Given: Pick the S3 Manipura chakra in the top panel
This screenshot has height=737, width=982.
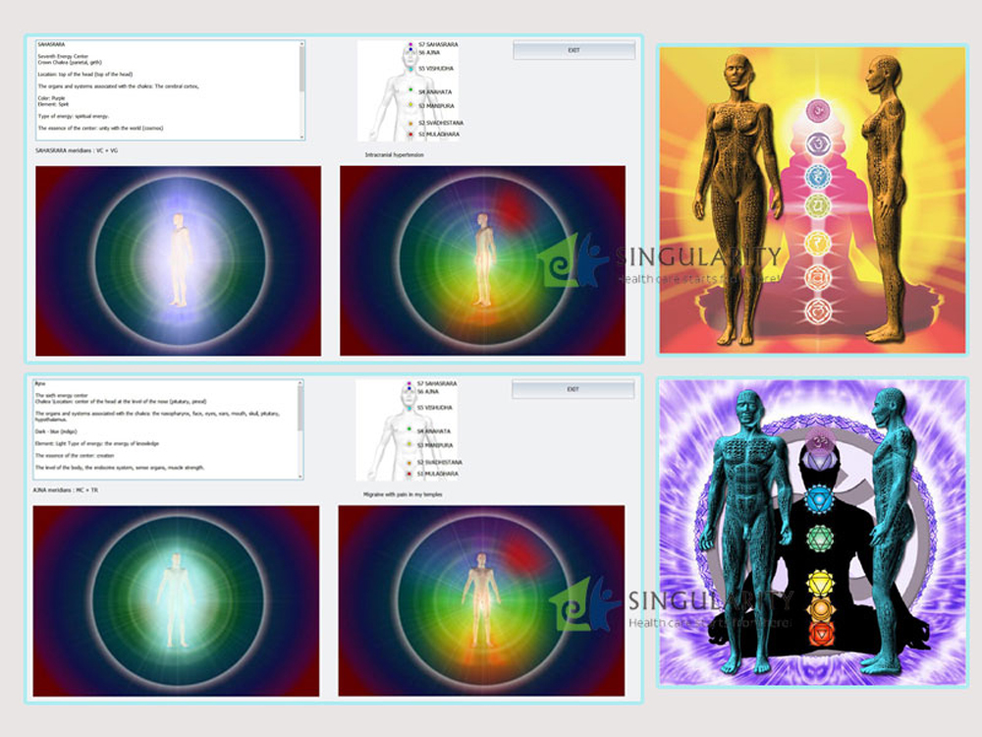Looking at the screenshot, I should 409,105.
